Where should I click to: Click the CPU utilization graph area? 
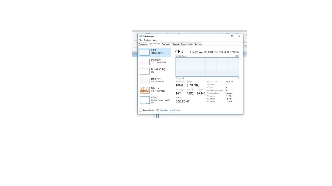[x=207, y=67]
